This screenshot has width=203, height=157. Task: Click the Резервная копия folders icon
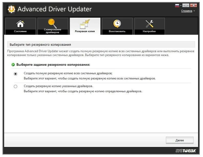pyautogui.click(x=85, y=24)
